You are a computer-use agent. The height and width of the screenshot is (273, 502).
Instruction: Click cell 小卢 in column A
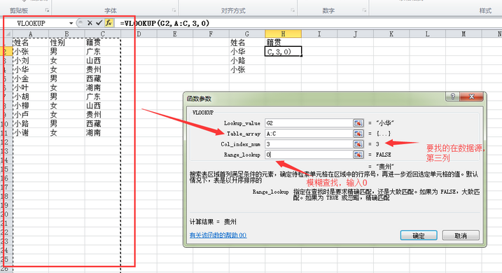[x=31, y=115]
